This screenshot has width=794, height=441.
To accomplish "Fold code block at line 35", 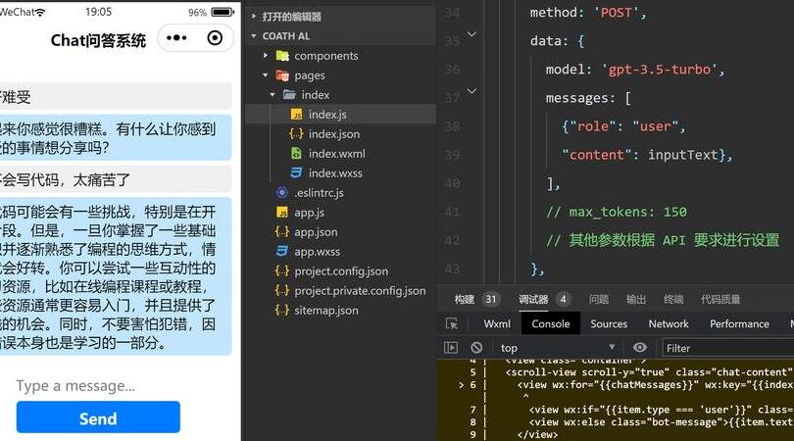I will pos(471,34).
